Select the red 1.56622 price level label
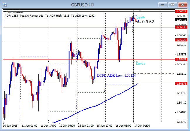 coord(181,11)
